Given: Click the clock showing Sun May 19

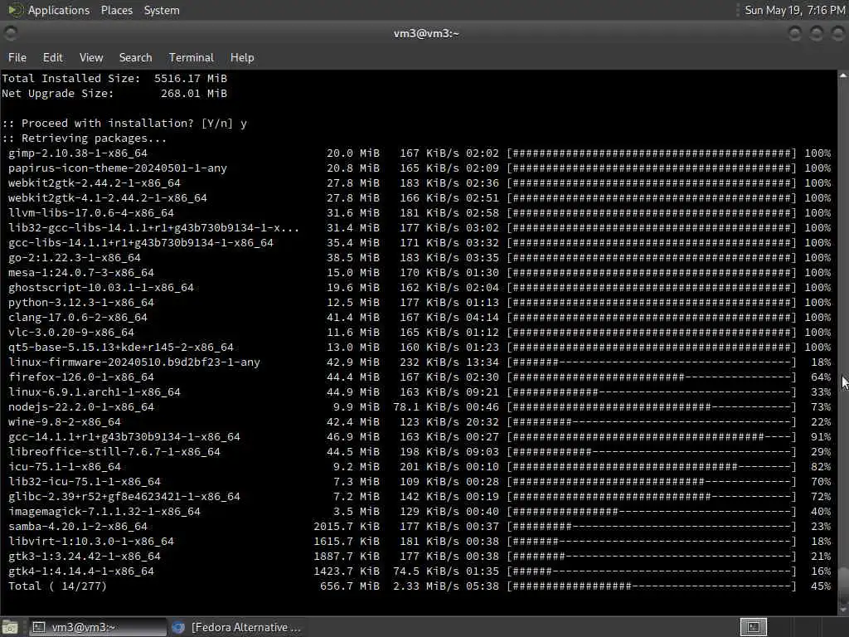Looking at the screenshot, I should [x=795, y=10].
